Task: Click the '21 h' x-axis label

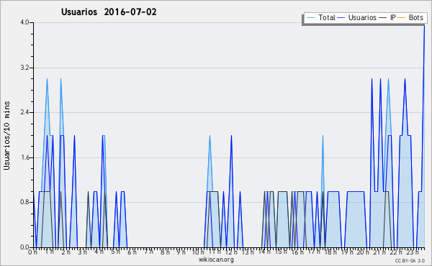Action: tap(379, 252)
